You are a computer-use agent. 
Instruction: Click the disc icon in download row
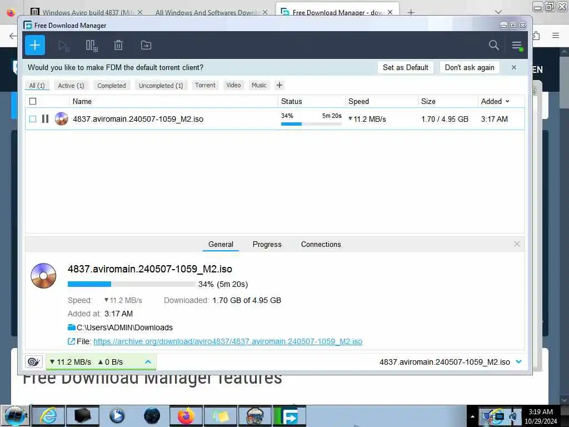[61, 119]
